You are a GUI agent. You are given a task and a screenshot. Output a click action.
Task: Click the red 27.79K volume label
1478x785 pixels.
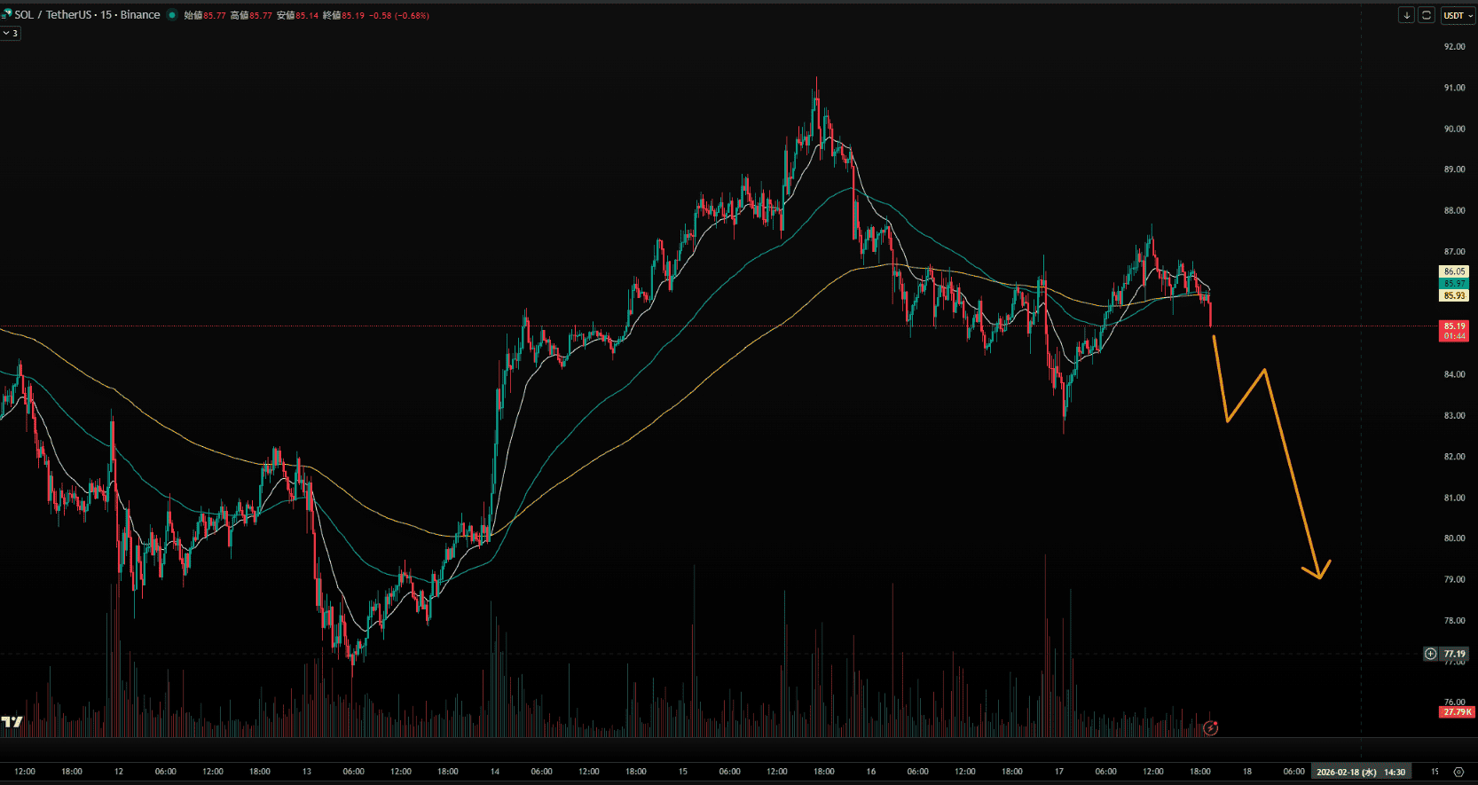[x=1456, y=711]
